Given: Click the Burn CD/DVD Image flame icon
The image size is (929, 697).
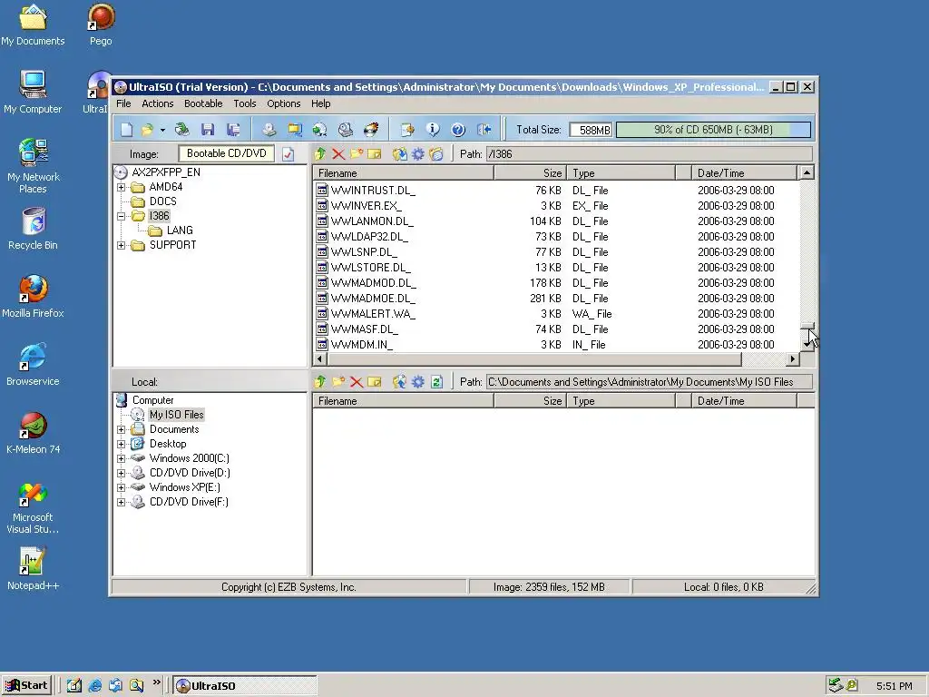Looking at the screenshot, I should point(371,129).
